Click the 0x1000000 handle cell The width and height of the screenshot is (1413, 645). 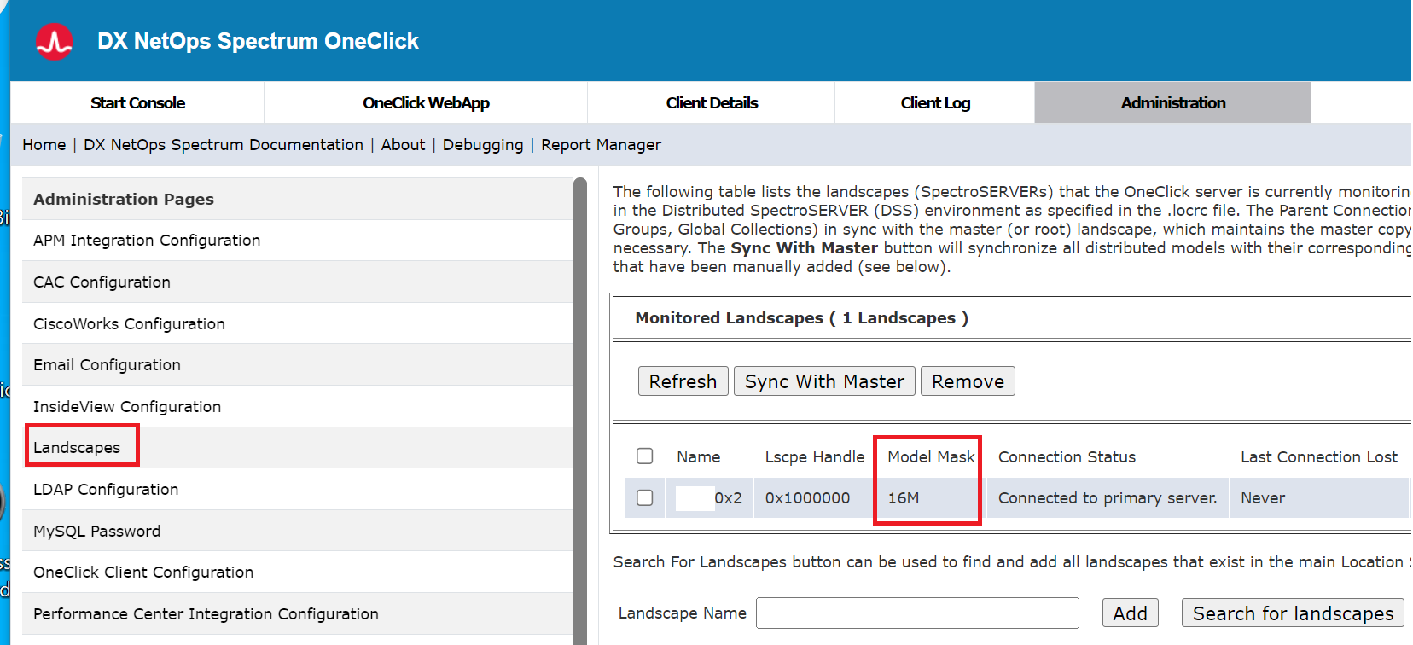point(807,498)
